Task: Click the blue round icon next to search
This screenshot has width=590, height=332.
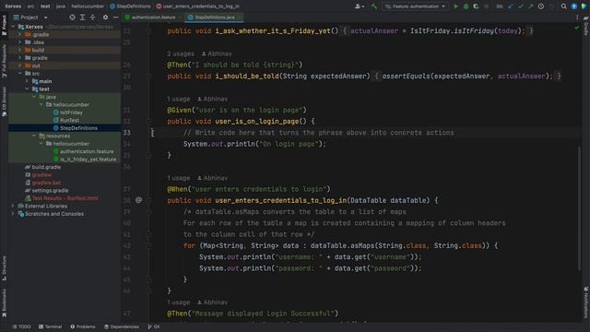Action: tap(573, 6)
